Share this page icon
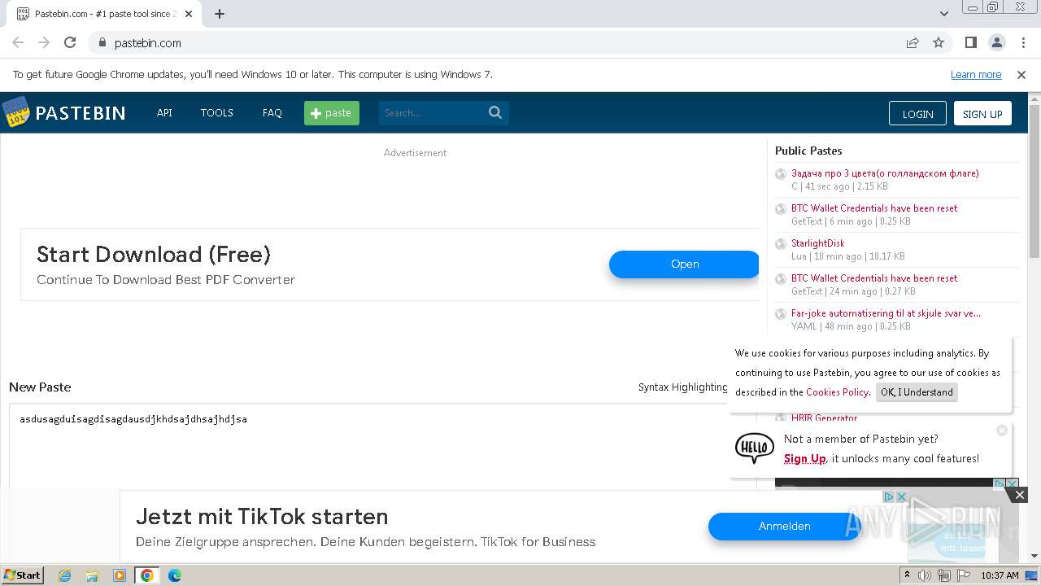Screen dimensions: 1041x586 click(913, 42)
